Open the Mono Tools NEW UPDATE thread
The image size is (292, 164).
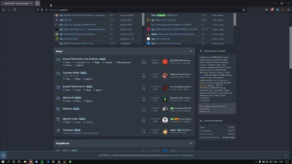click(x=177, y=29)
